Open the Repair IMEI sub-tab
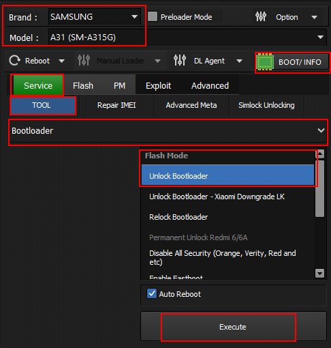 pos(116,105)
